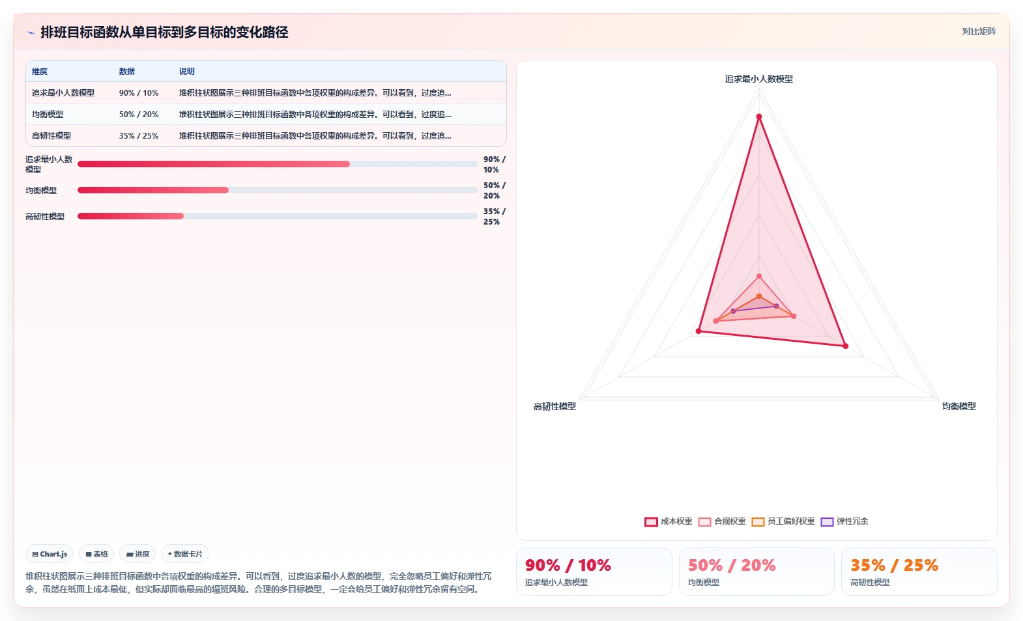Click the 追求最小人数模型 progress bar

[278, 164]
